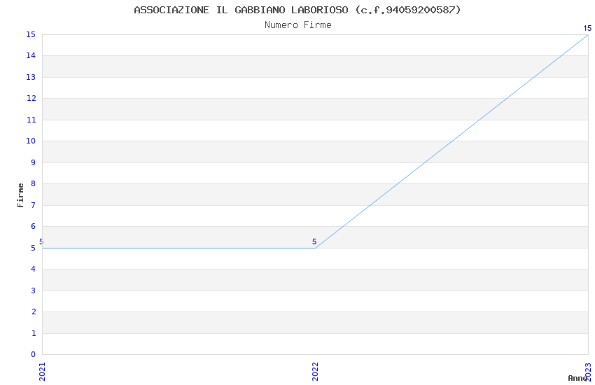Click y-axis tick value 14

(31, 56)
